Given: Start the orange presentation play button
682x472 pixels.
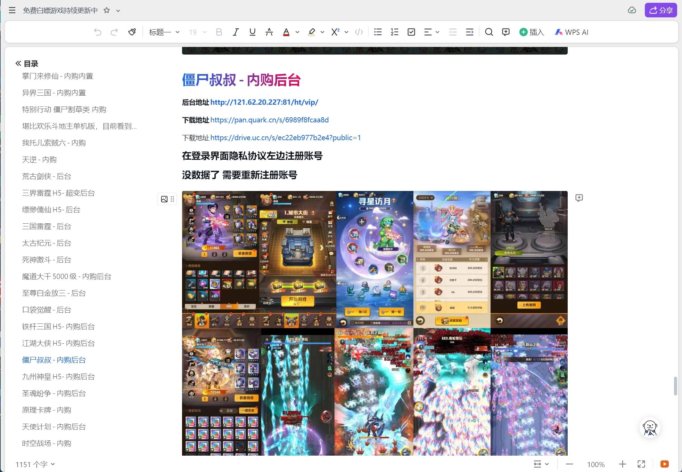Looking at the screenshot, I should [665, 464].
